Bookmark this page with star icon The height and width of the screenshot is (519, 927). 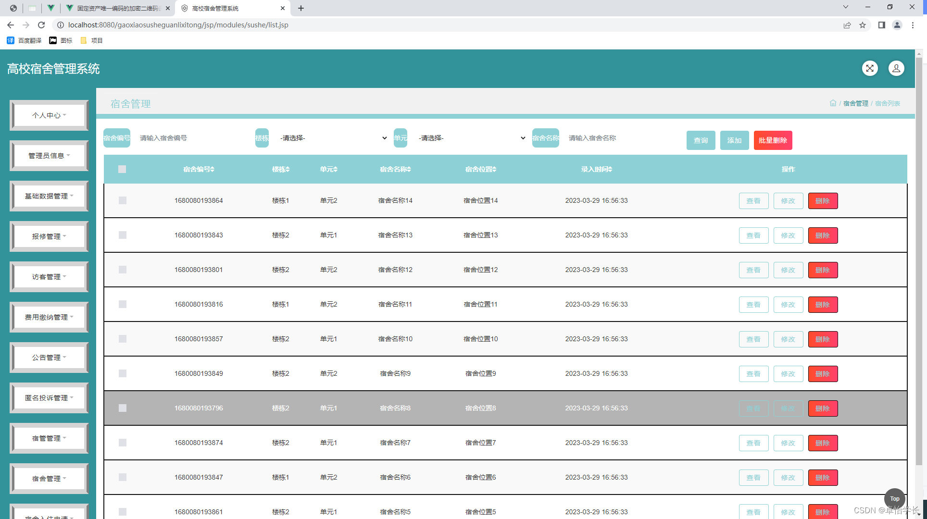(863, 25)
